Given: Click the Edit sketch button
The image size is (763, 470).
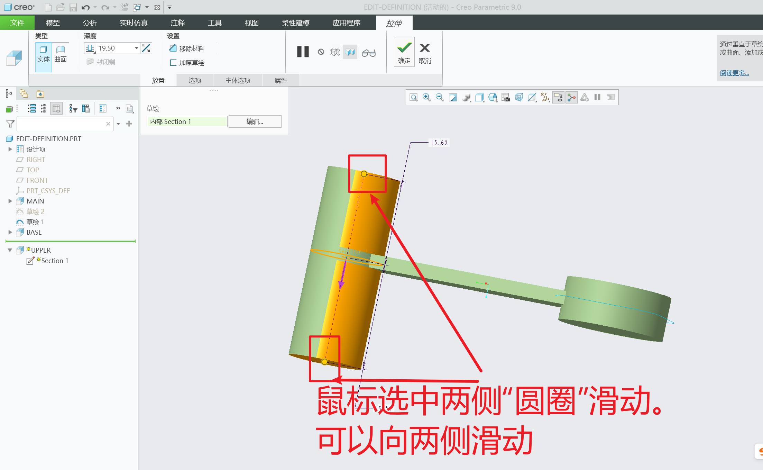Looking at the screenshot, I should coord(255,121).
